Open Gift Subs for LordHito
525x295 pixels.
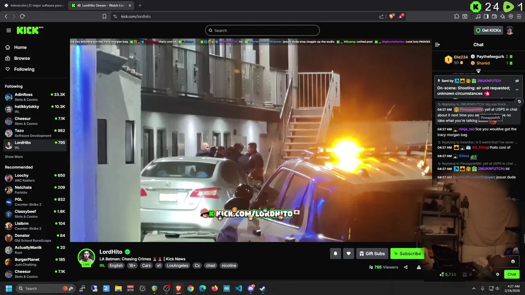click(x=372, y=254)
